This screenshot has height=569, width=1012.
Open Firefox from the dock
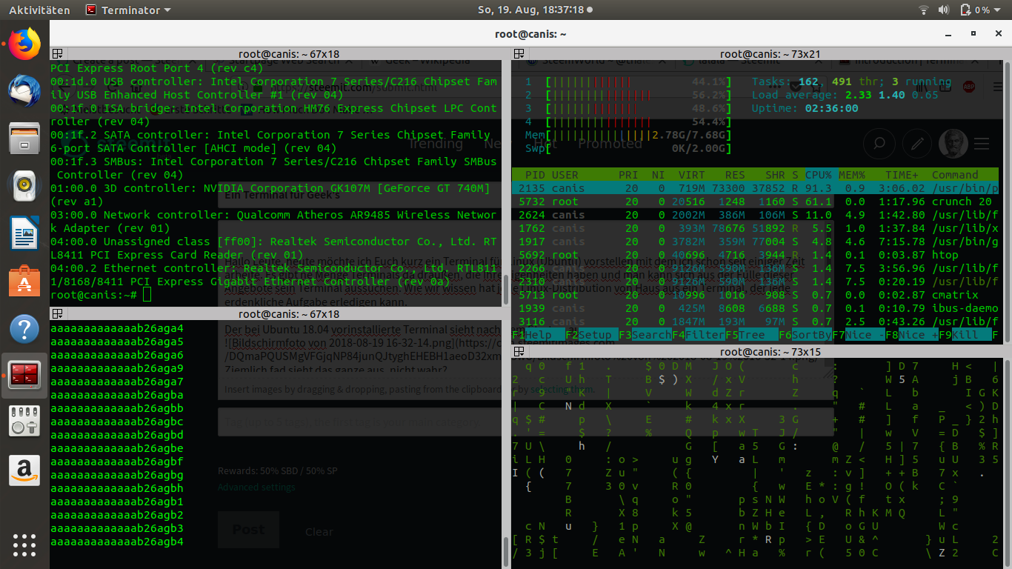24,44
